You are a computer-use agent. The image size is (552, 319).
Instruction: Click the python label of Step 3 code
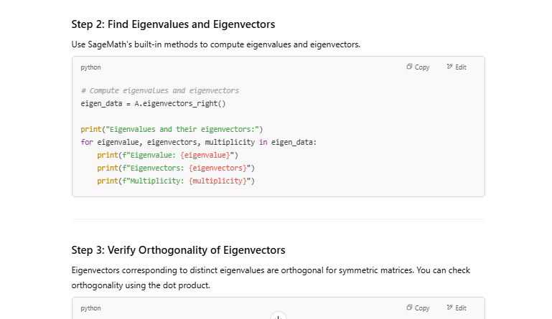point(91,308)
